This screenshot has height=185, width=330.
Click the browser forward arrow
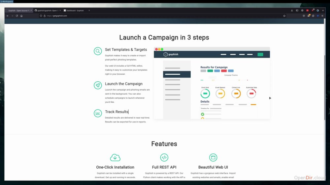point(12,16)
